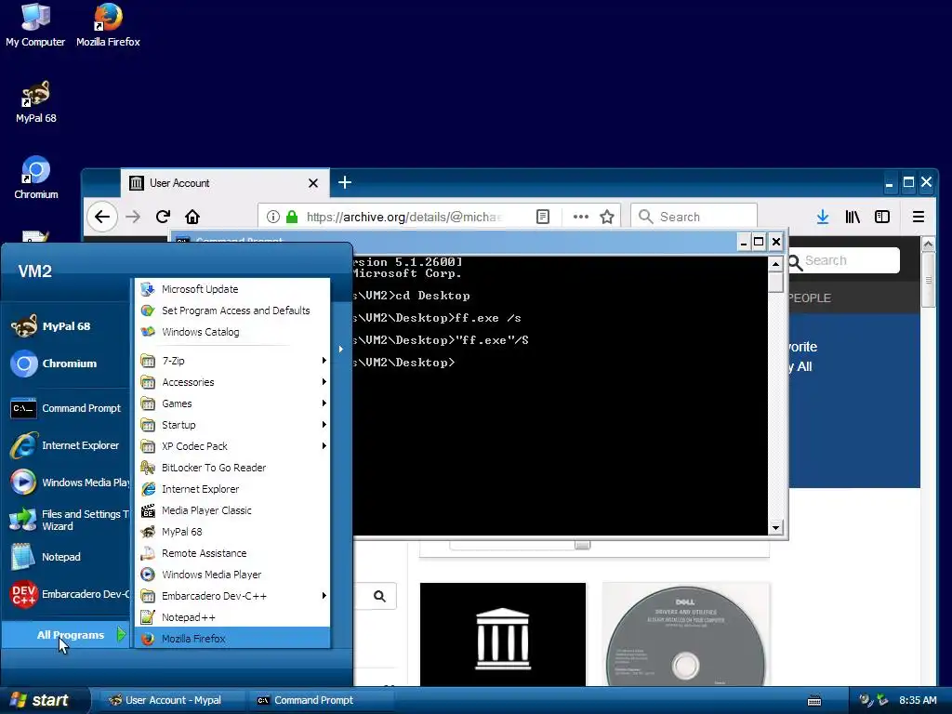Open Embarcadero Dev-C++ in Start menu left list
Image resolution: width=952 pixels, height=714 pixels.
tap(69, 594)
